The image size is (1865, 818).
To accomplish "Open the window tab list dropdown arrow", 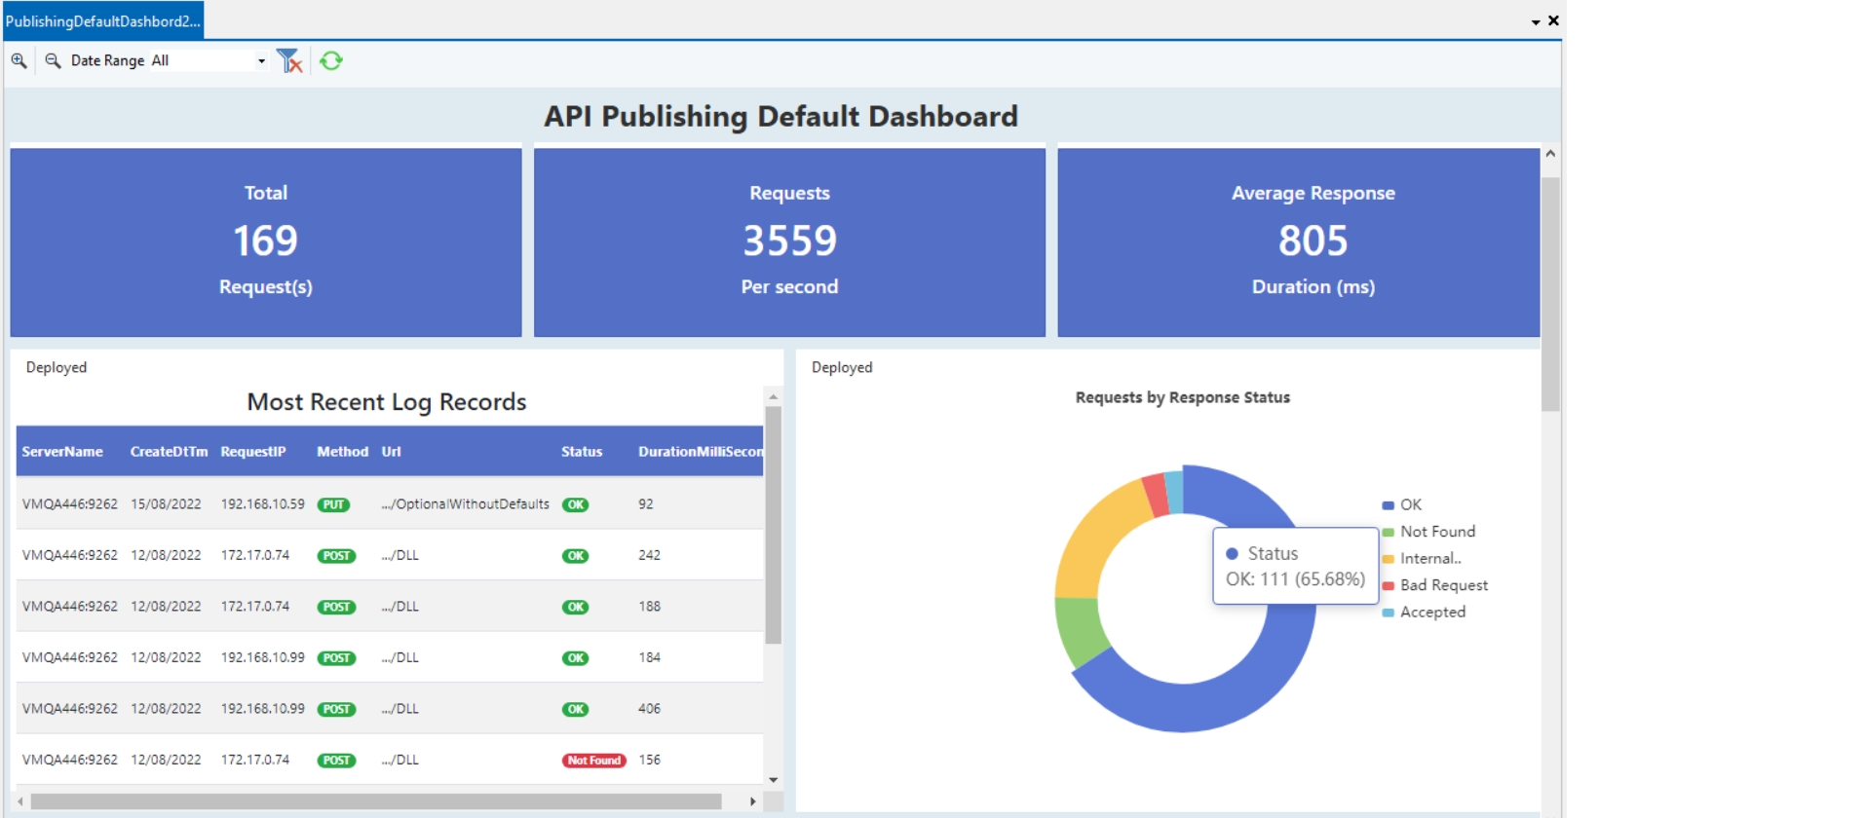I will [x=1536, y=21].
